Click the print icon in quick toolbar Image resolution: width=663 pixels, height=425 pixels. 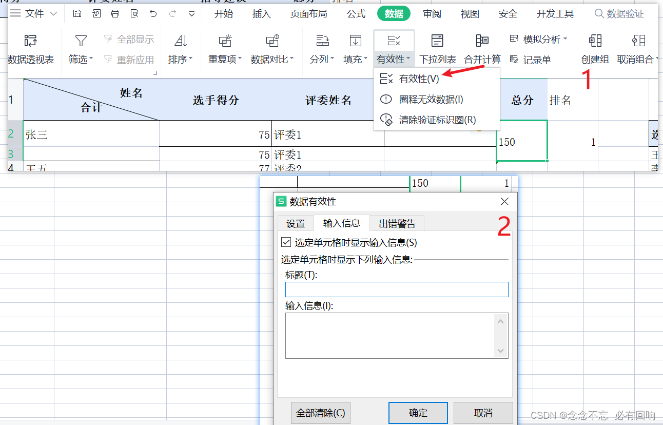tap(115, 14)
